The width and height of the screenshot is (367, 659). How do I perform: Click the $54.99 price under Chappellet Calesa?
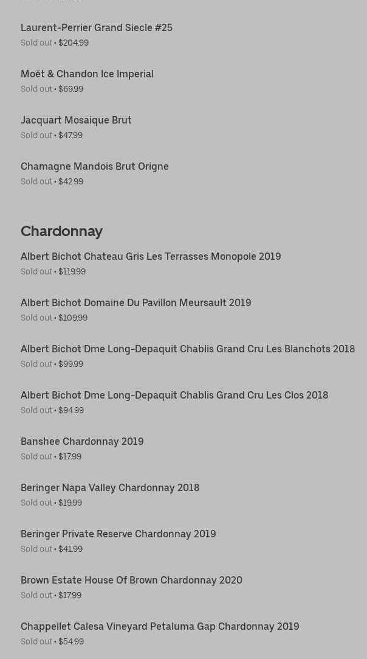(71, 641)
